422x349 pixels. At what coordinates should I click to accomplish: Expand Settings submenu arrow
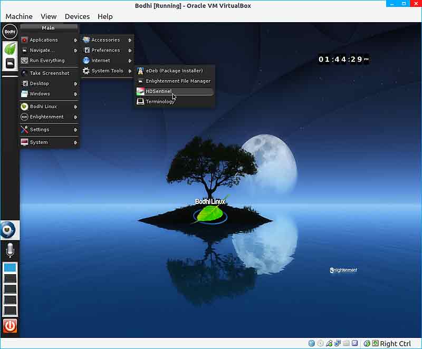click(75, 130)
